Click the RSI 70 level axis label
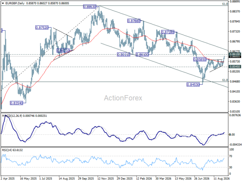This screenshot has width=242, height=182. [231, 156]
